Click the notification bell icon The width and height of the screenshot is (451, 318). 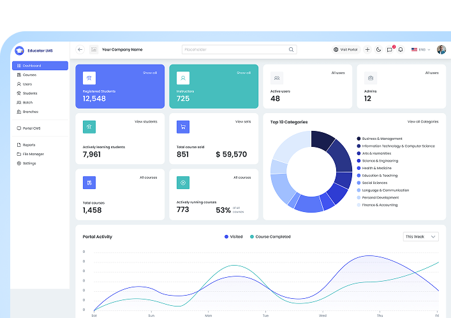point(401,50)
